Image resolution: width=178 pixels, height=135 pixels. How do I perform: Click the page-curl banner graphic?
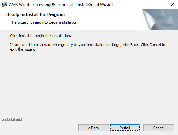coord(160,19)
